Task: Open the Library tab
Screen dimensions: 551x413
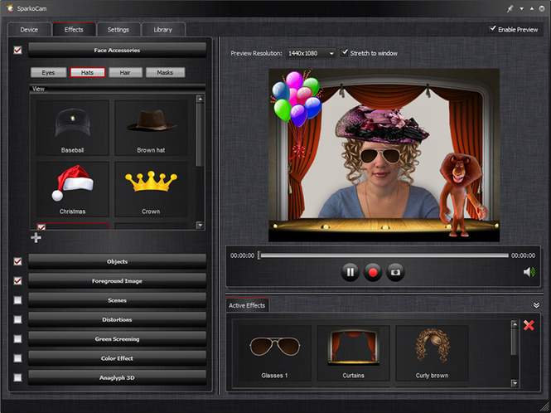Action: [162, 30]
